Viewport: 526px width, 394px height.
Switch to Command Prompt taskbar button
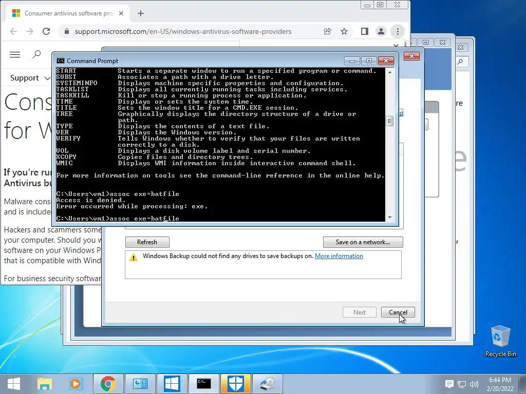click(x=204, y=384)
